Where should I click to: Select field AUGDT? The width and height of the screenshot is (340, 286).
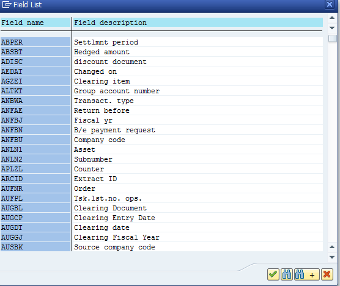click(35, 227)
